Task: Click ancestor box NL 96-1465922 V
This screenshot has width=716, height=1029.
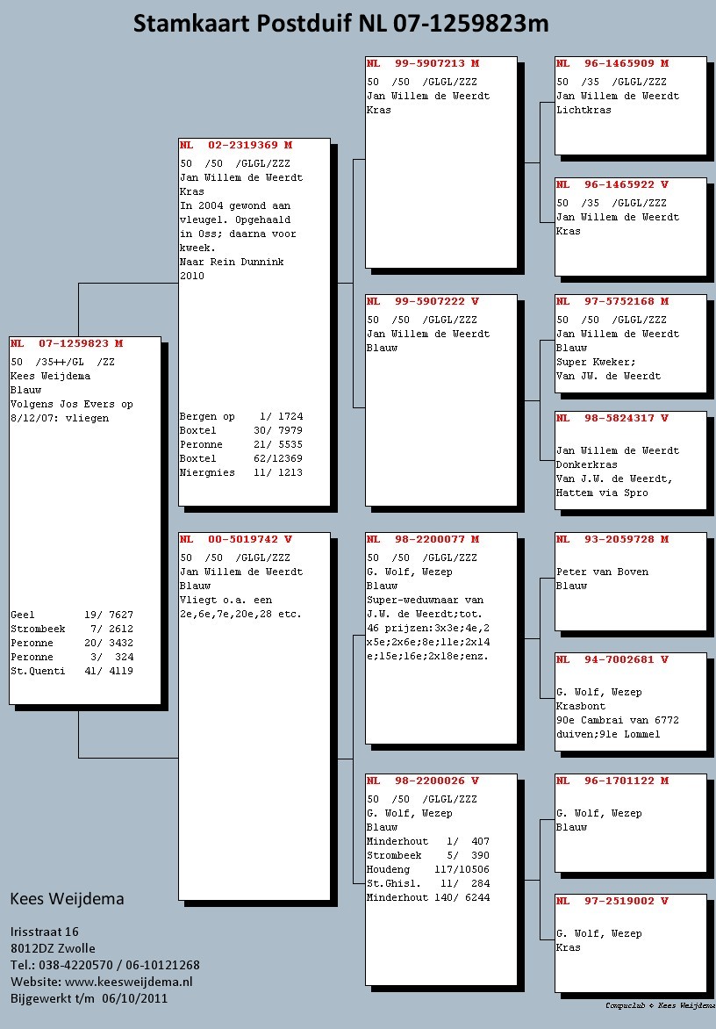Action: 630,226
